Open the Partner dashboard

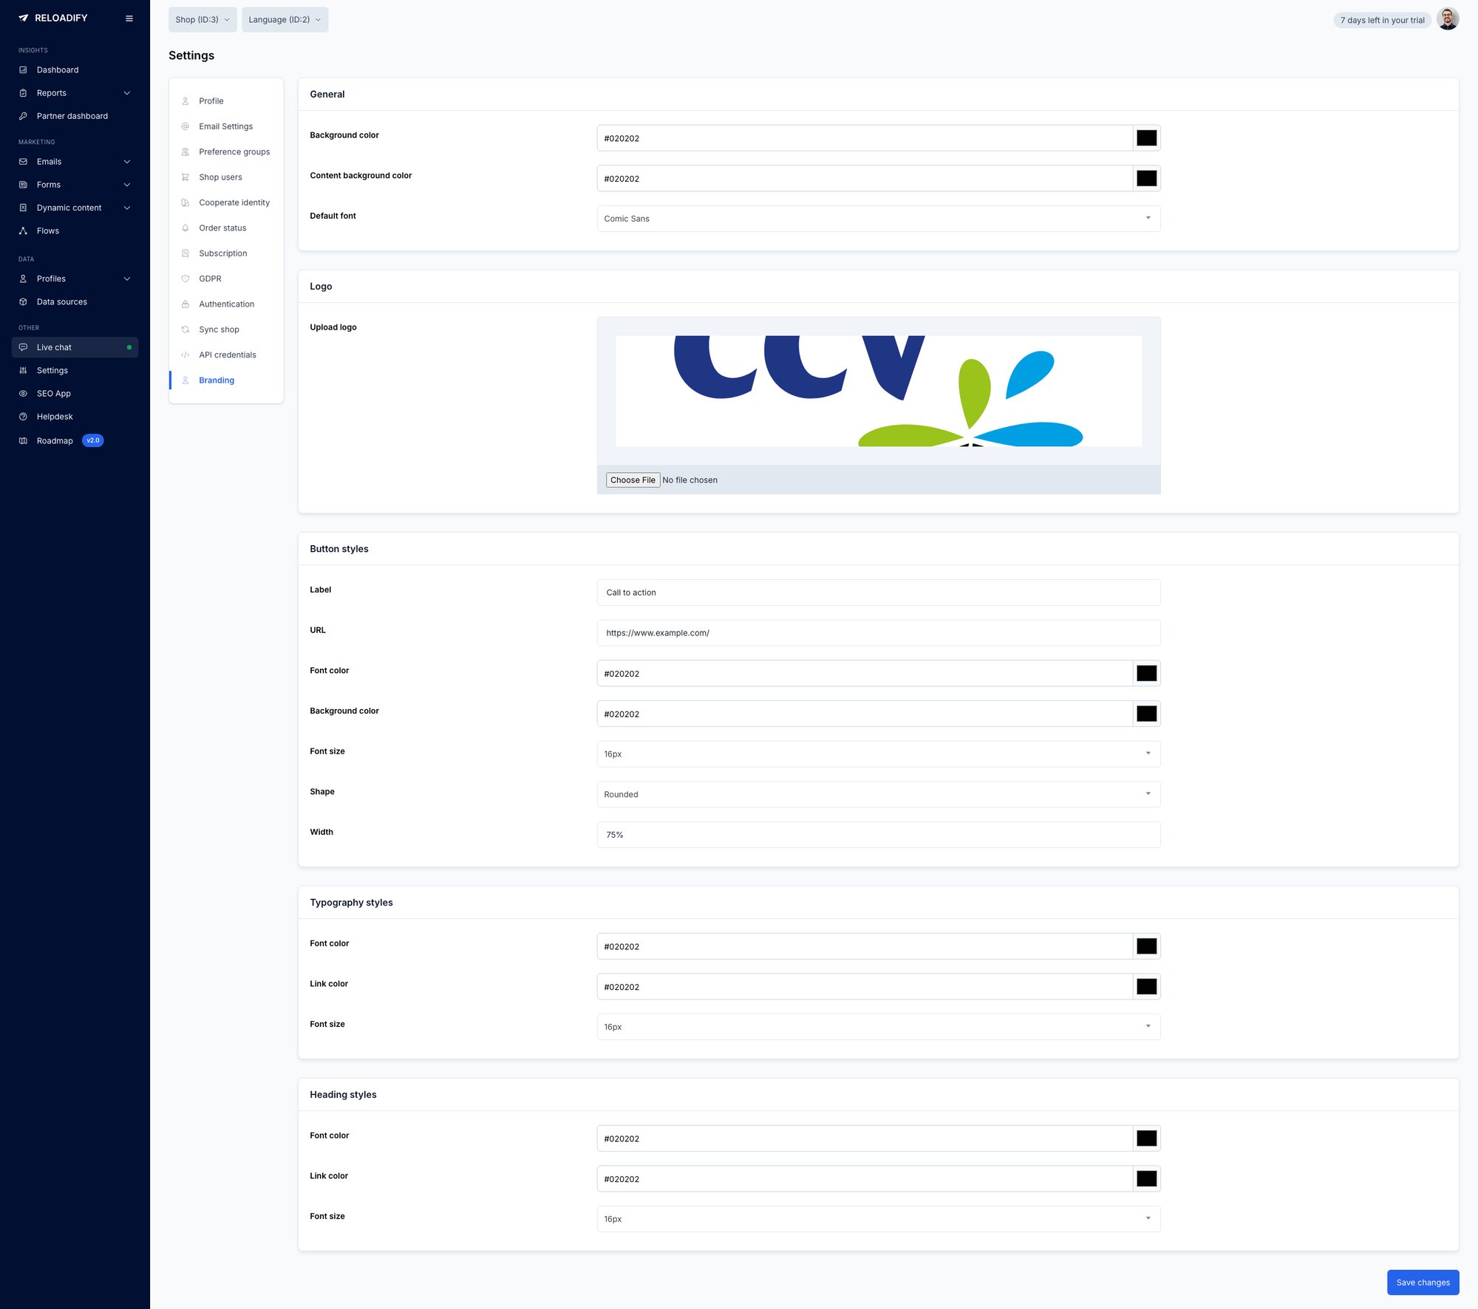[x=72, y=116]
